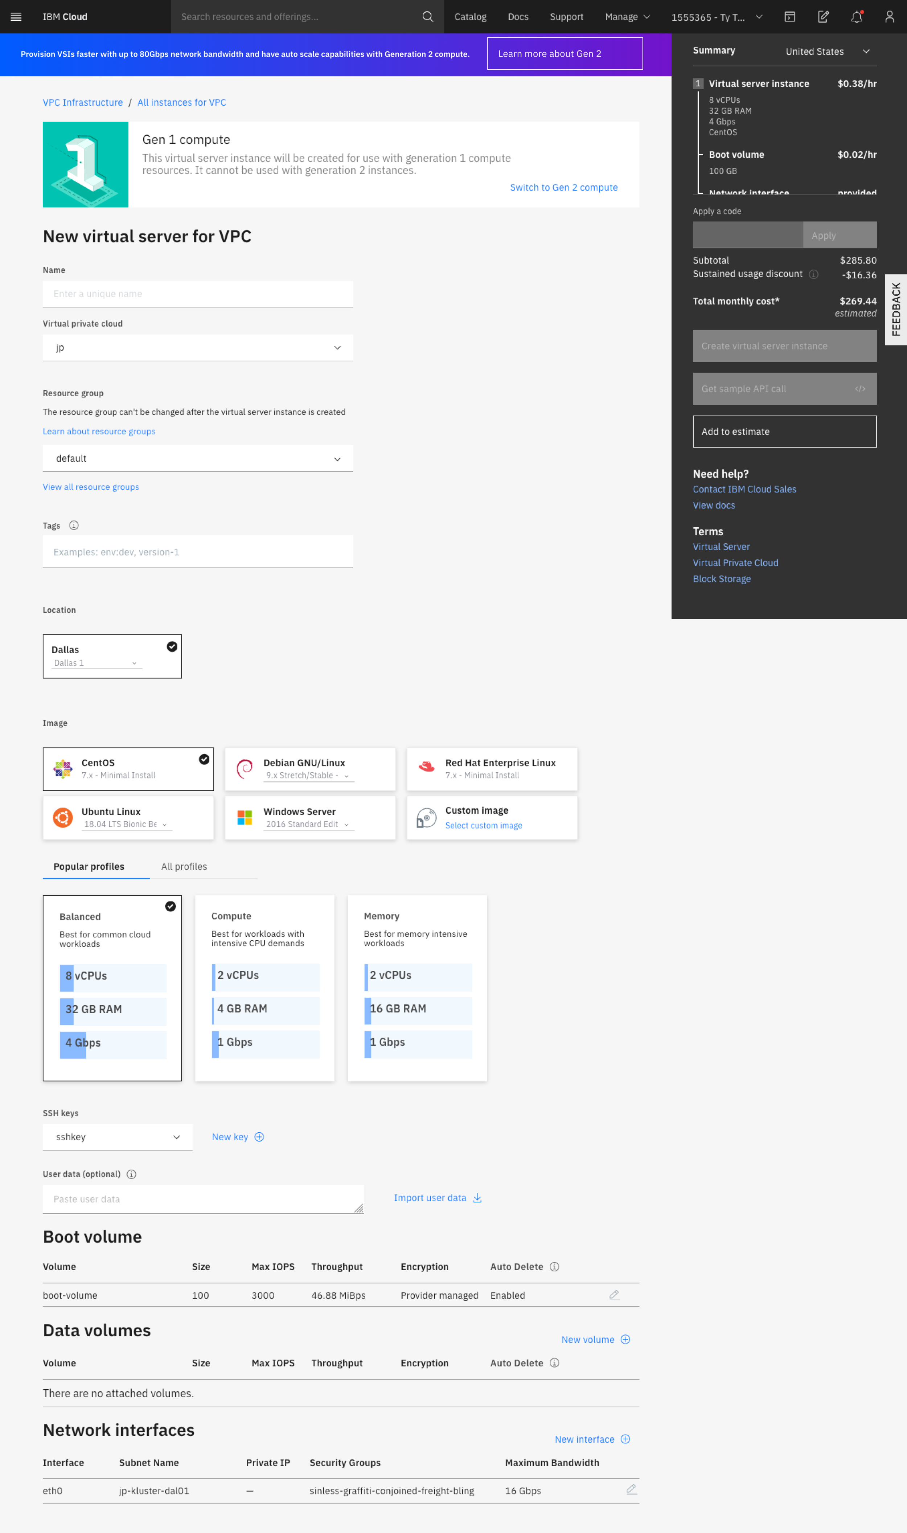907x1533 pixels.
Task: Click the search magnifier icon
Action: coord(428,16)
